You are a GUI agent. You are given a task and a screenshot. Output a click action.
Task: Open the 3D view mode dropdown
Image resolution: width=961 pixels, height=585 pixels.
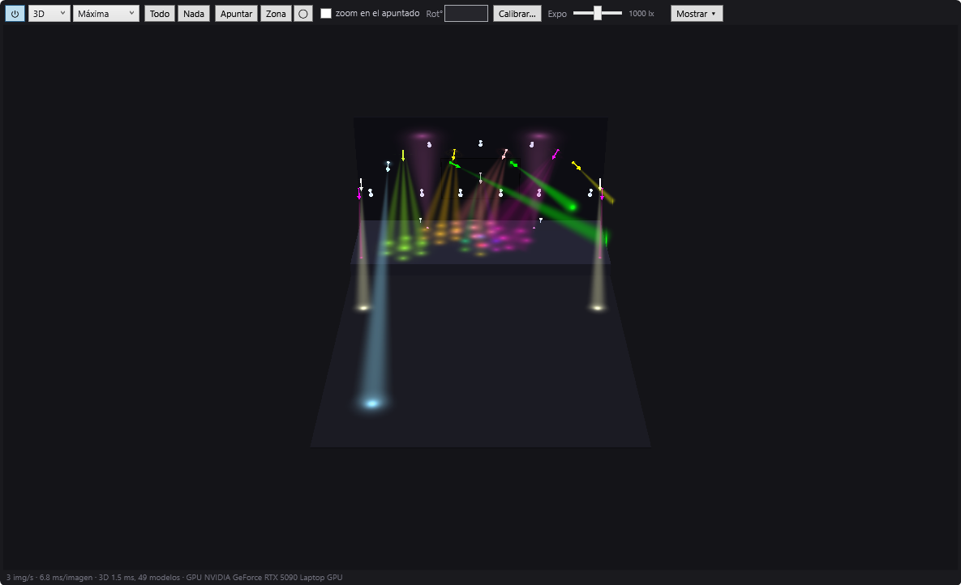(x=49, y=14)
